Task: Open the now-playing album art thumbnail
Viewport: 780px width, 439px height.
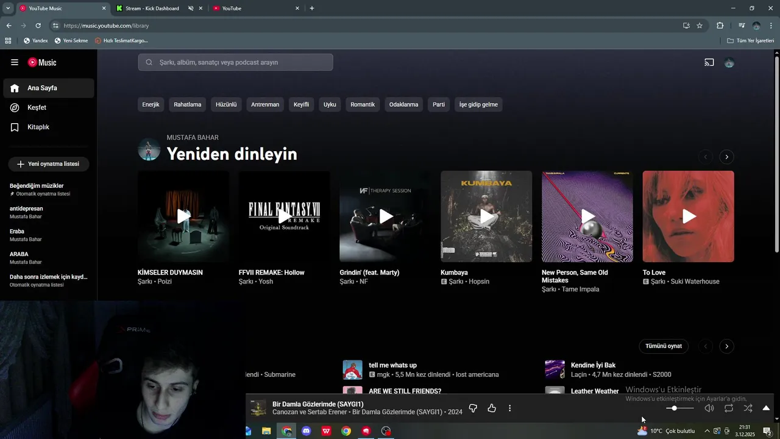Action: [x=258, y=408]
